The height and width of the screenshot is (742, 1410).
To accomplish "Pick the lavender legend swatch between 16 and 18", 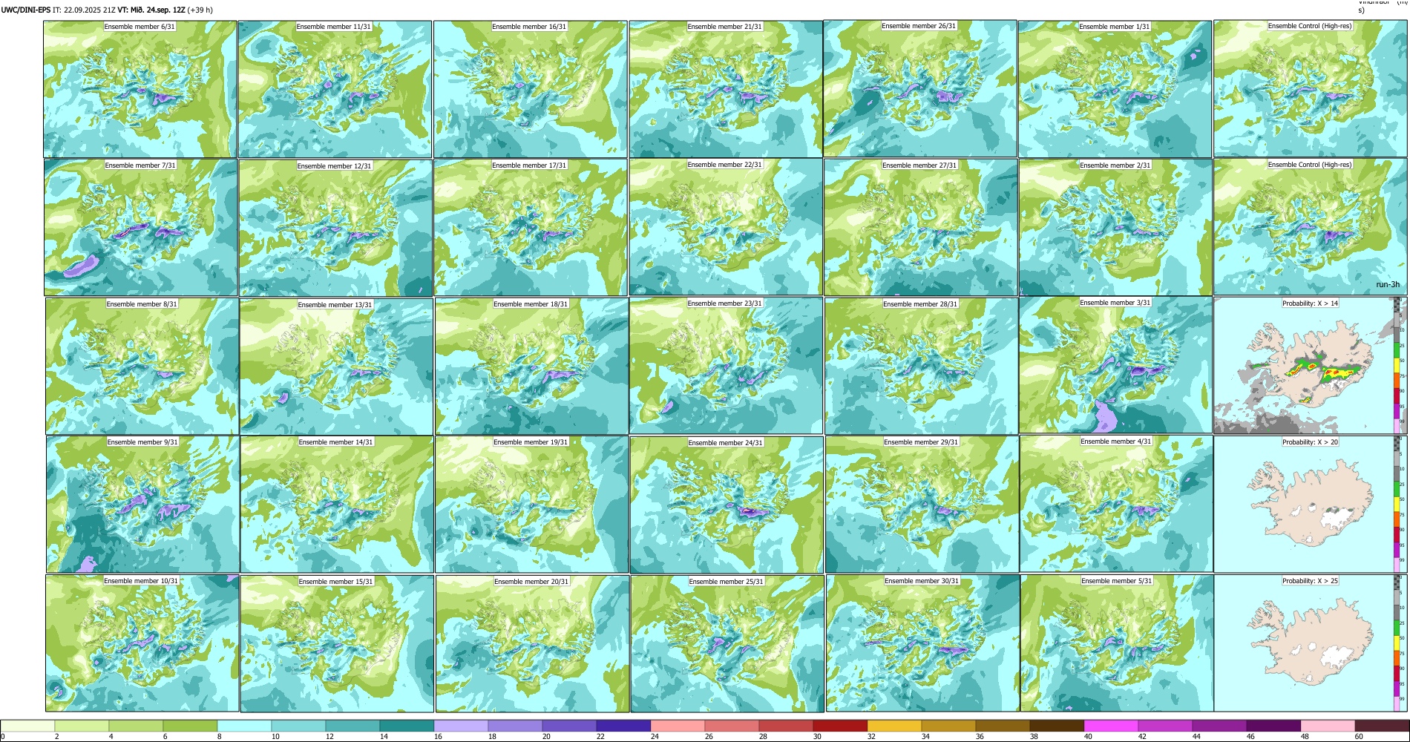I will click(461, 726).
